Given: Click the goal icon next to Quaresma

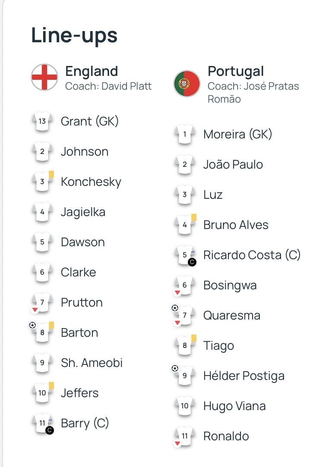Looking at the screenshot, I should coord(175,308).
